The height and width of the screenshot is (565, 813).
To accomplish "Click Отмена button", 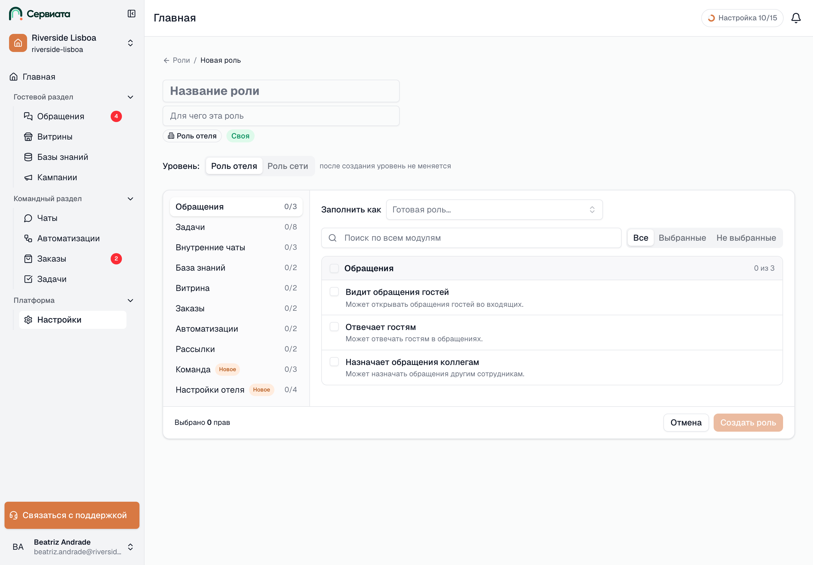I will click(x=686, y=423).
